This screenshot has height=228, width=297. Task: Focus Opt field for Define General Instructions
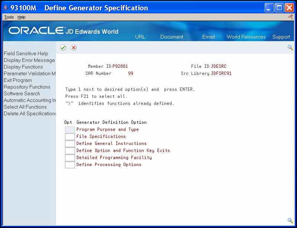(70, 143)
